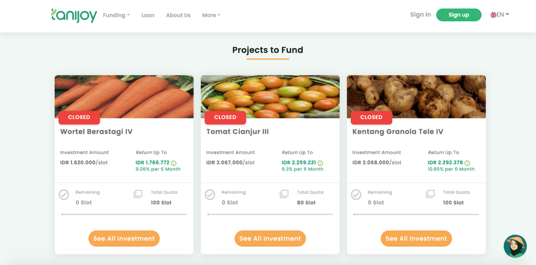Screen dimensions: 536x265
Task: Click Remaining checkmark on Kentang Granola Tele IV
Action: pyautogui.click(x=356, y=195)
